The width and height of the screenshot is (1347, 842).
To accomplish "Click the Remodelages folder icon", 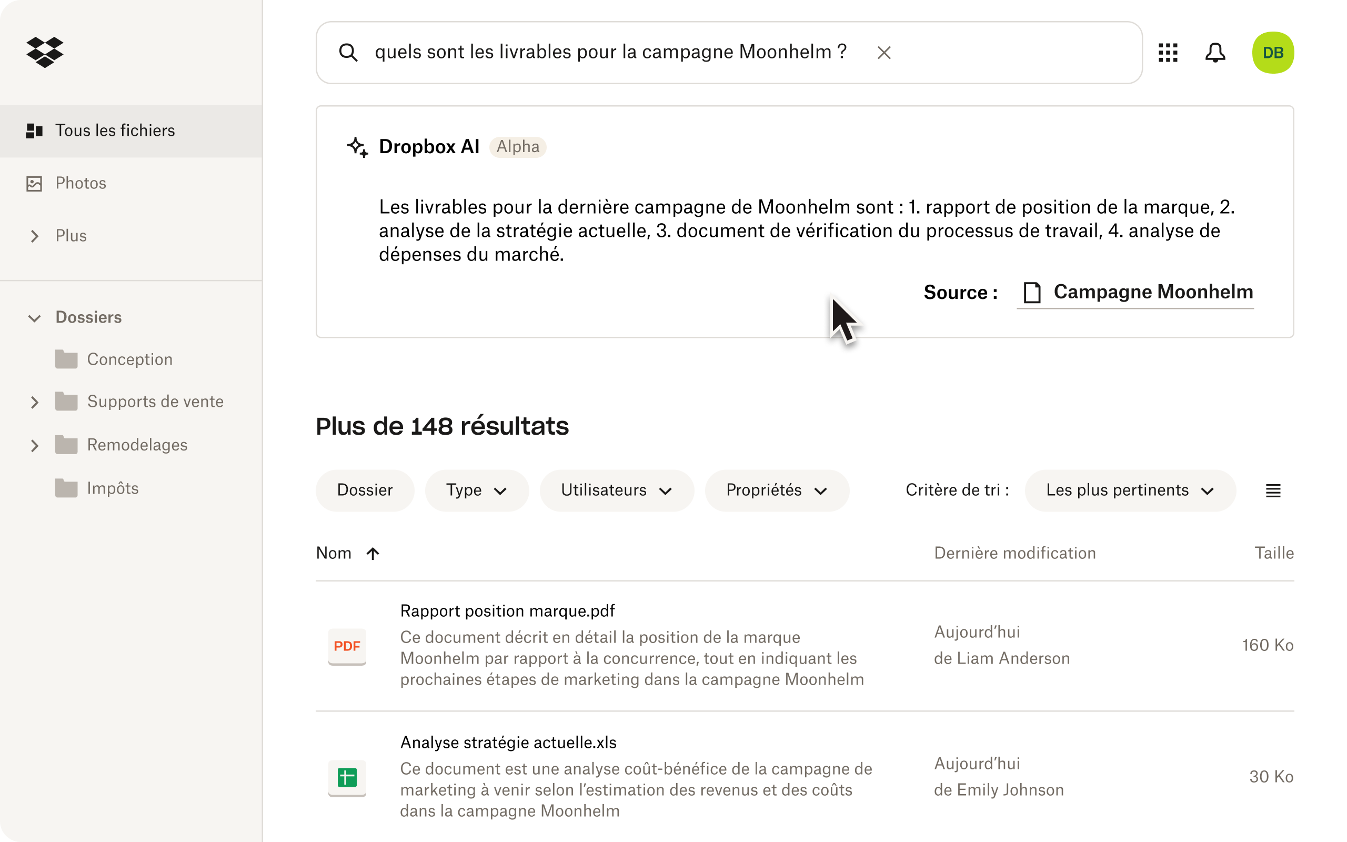I will [x=66, y=445].
